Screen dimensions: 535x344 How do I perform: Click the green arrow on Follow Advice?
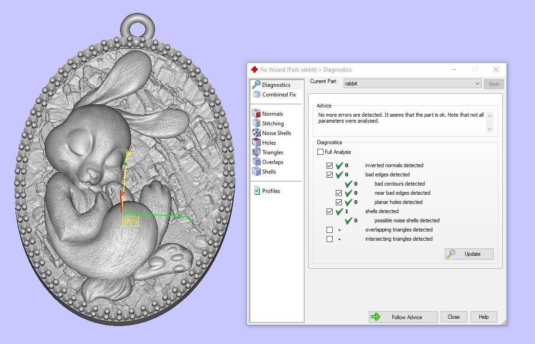point(375,317)
